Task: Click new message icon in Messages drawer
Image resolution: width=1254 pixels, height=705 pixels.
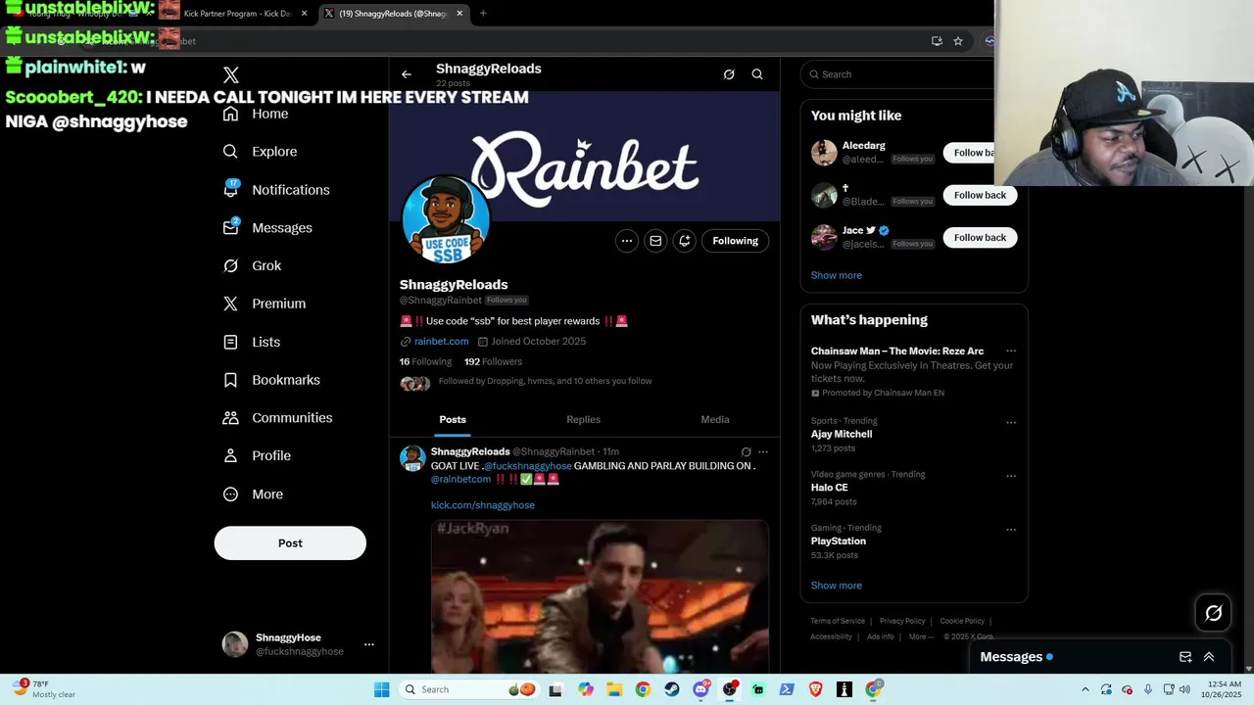Action: [1185, 657]
